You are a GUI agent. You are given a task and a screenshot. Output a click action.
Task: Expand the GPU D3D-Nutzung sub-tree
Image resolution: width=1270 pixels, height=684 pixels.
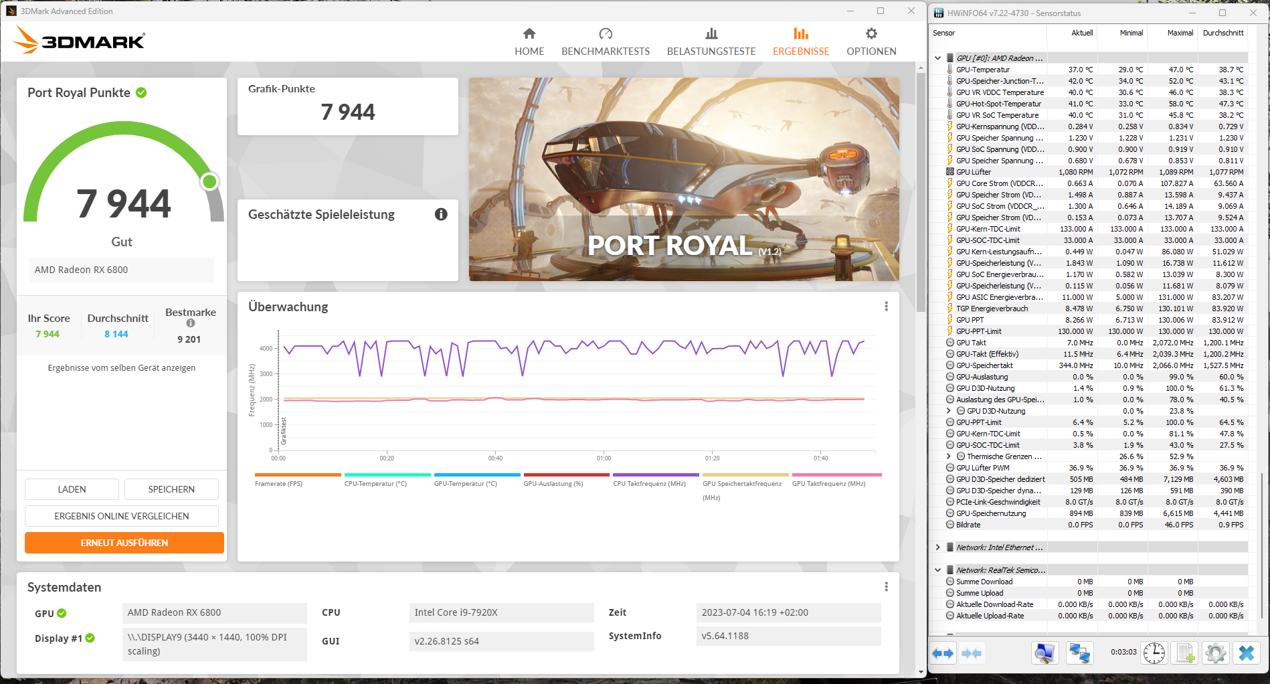tap(949, 411)
